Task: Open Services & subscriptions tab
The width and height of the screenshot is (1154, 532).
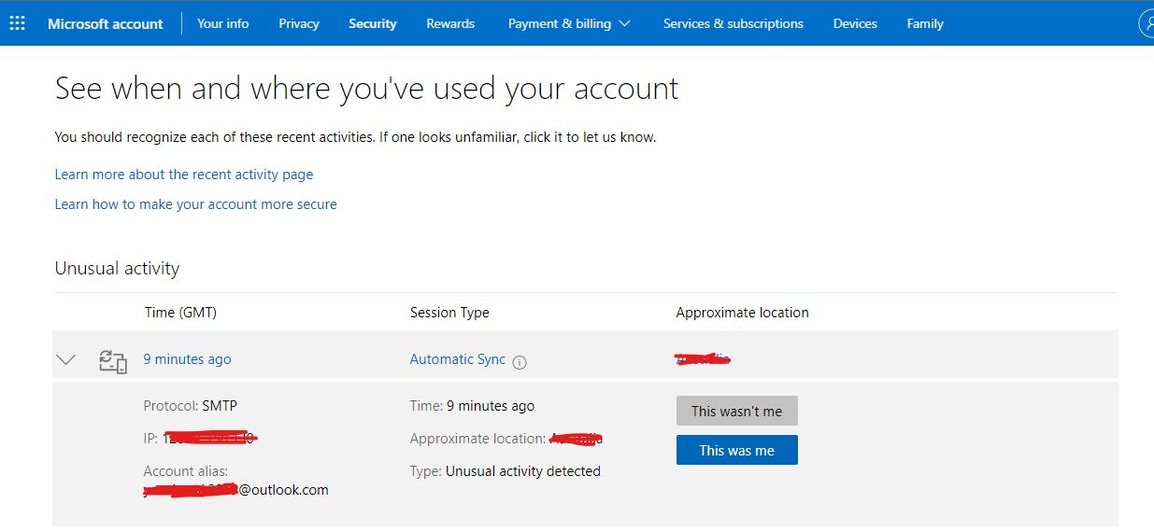Action: 734,23
